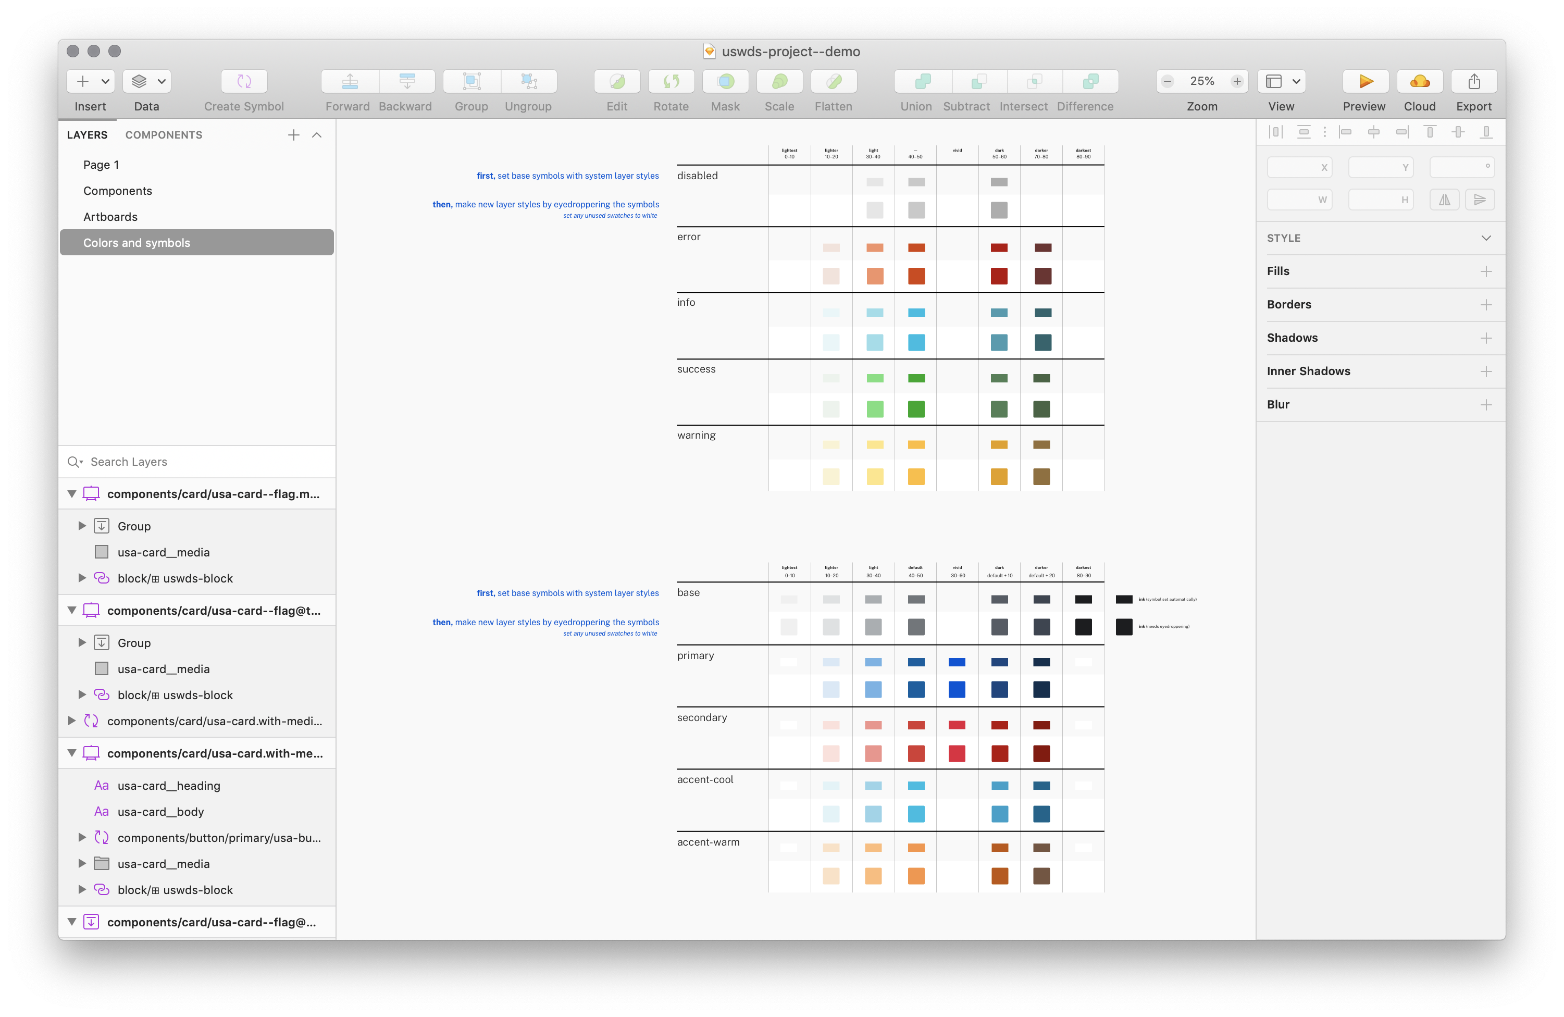Image resolution: width=1564 pixels, height=1017 pixels.
Task: Click the Union boolean icon
Action: click(922, 81)
